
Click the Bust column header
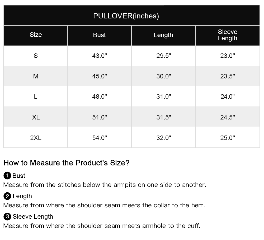(x=99, y=35)
